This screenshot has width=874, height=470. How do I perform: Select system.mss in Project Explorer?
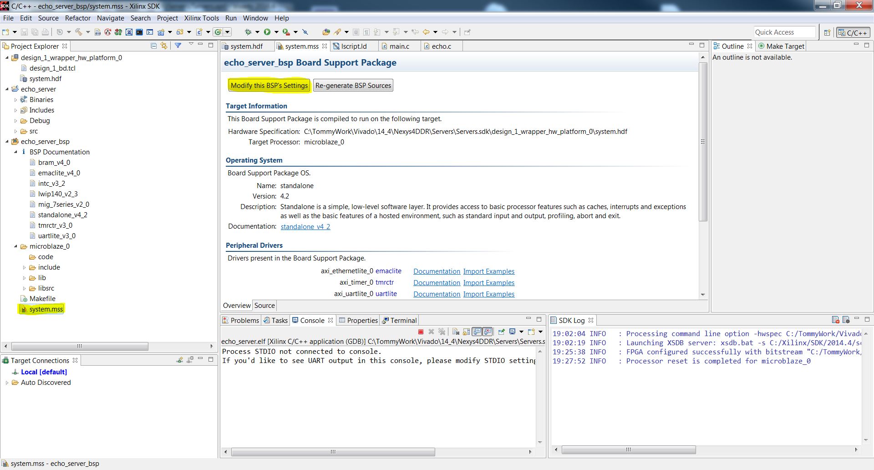pos(42,309)
